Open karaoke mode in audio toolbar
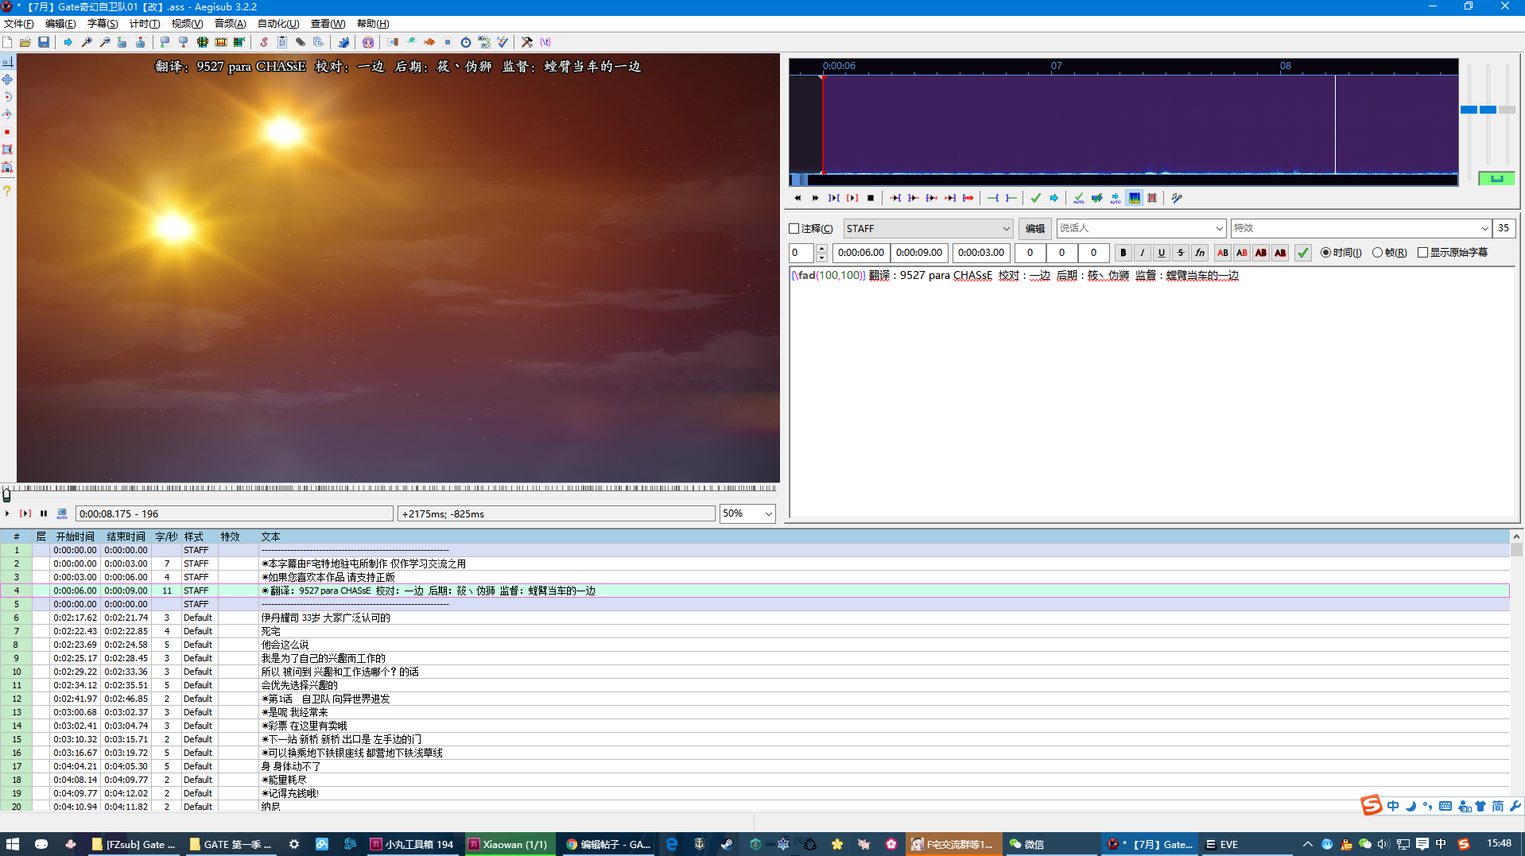Image resolution: width=1525 pixels, height=856 pixels. point(1177,198)
